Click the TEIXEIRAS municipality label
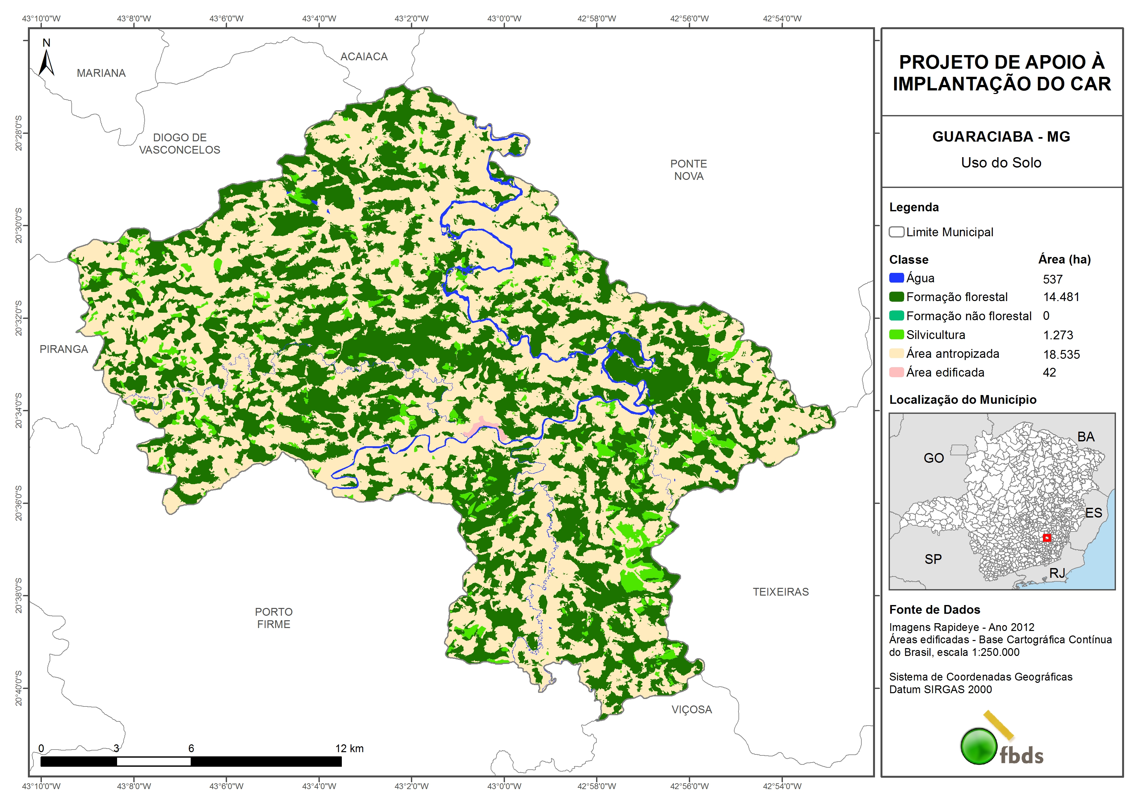The height and width of the screenshot is (804, 1138). pyautogui.click(x=781, y=592)
